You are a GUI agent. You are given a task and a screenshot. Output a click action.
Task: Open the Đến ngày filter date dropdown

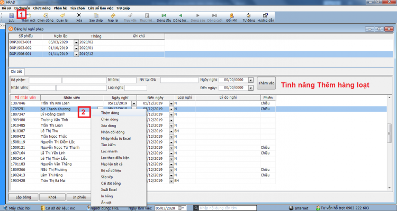coord(251,88)
